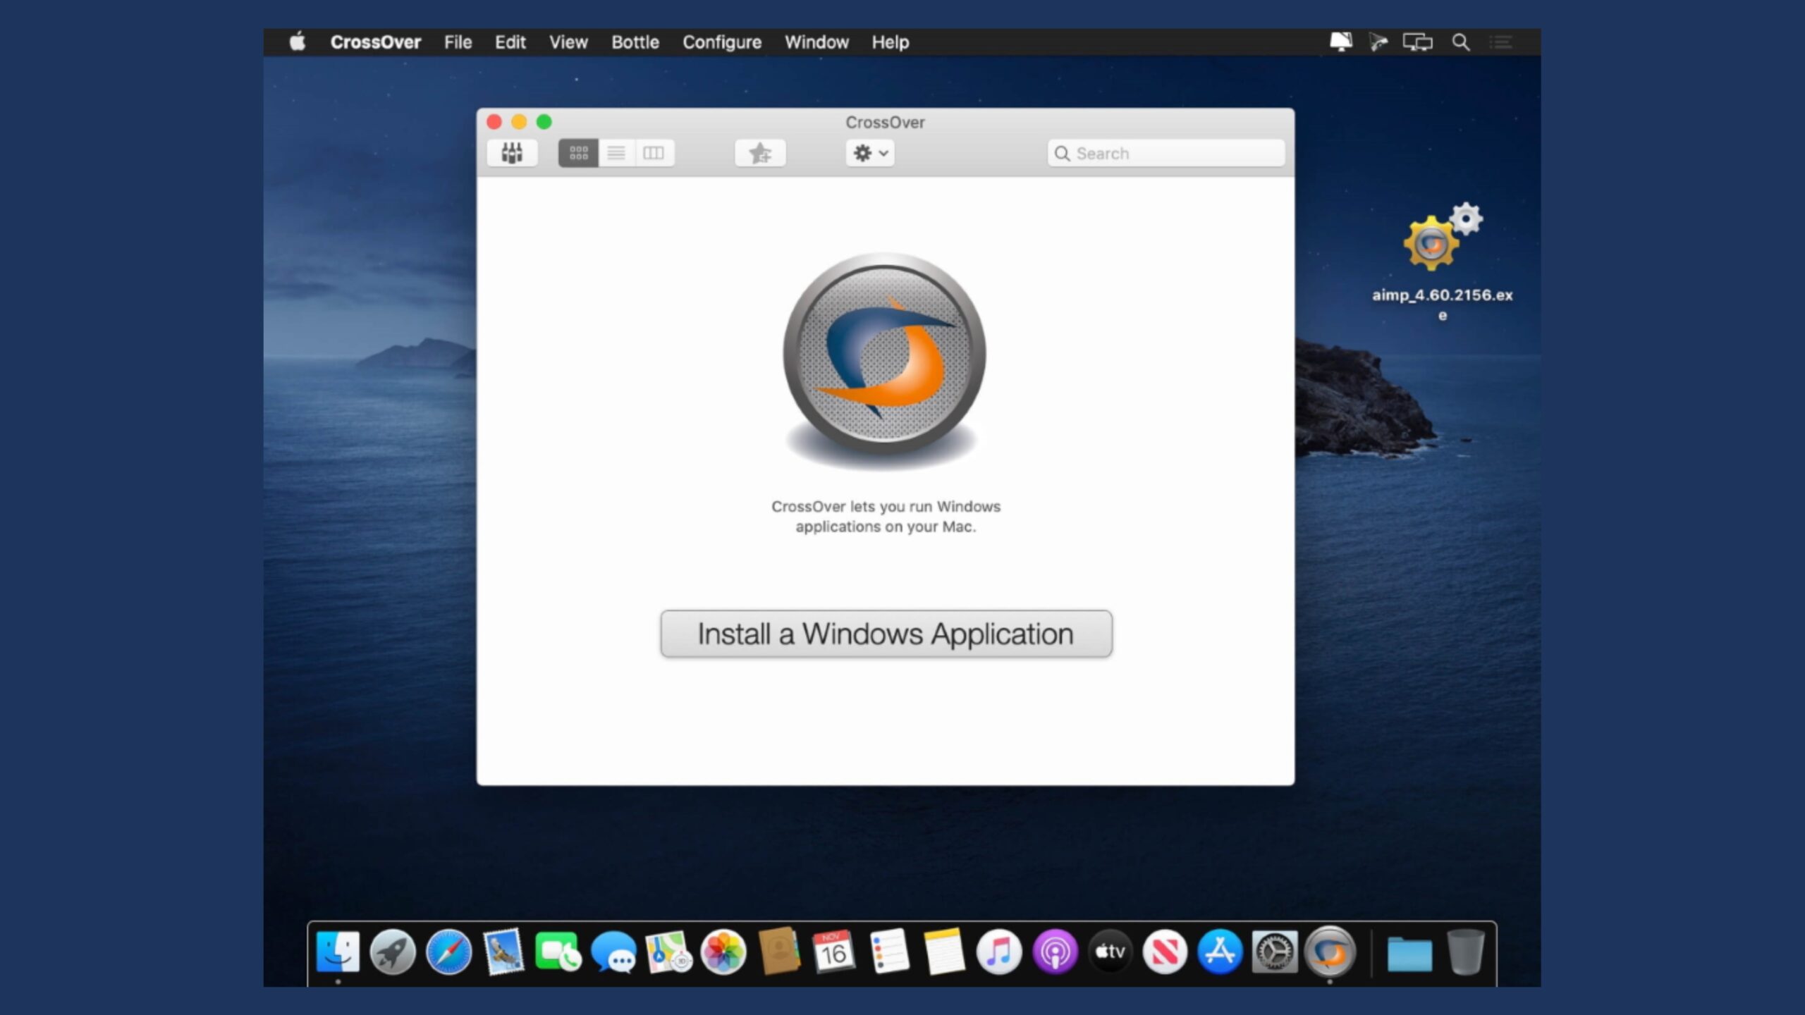Select the aimp_4.60.2156.exe desktop file
The width and height of the screenshot is (1805, 1015).
(1443, 262)
